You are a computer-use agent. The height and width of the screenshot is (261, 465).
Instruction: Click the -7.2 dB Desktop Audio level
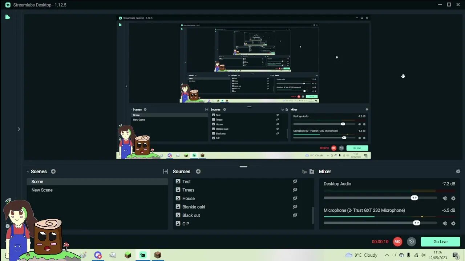449,184
